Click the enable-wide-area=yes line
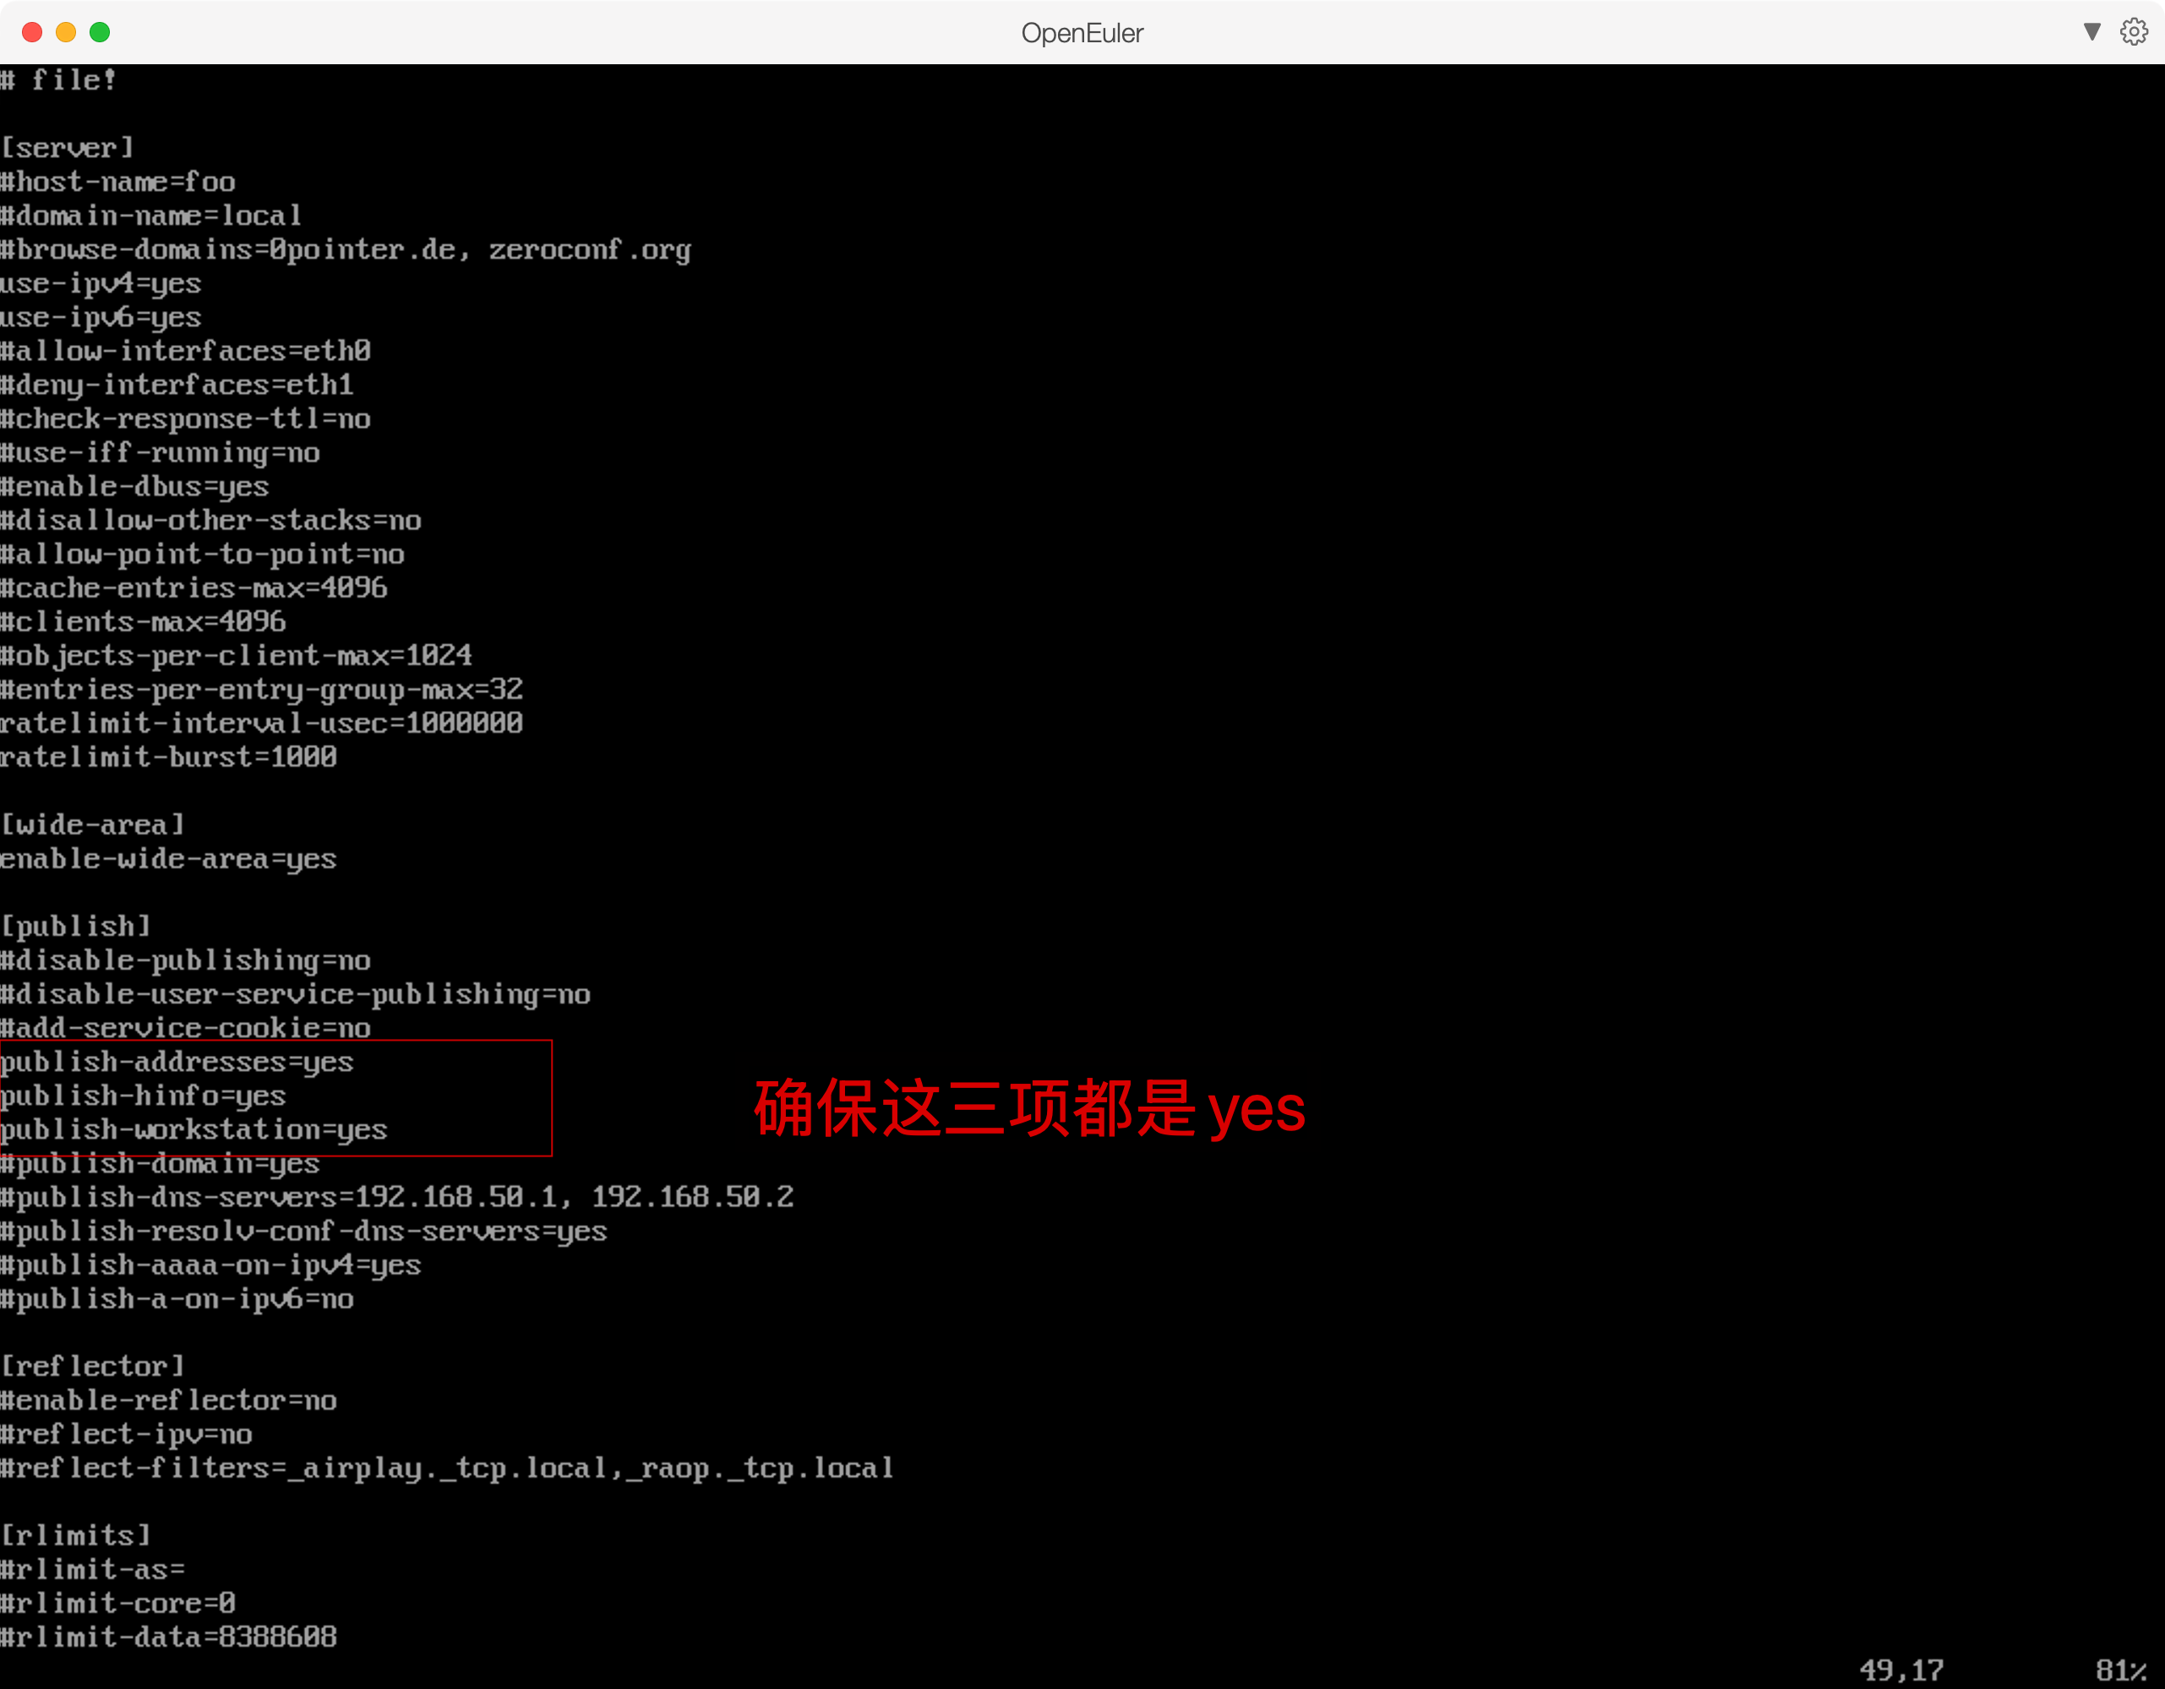2165x1689 pixels. [167, 859]
